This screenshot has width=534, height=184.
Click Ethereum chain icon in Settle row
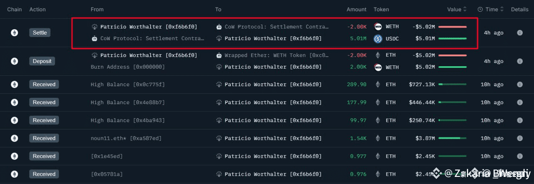click(14, 32)
